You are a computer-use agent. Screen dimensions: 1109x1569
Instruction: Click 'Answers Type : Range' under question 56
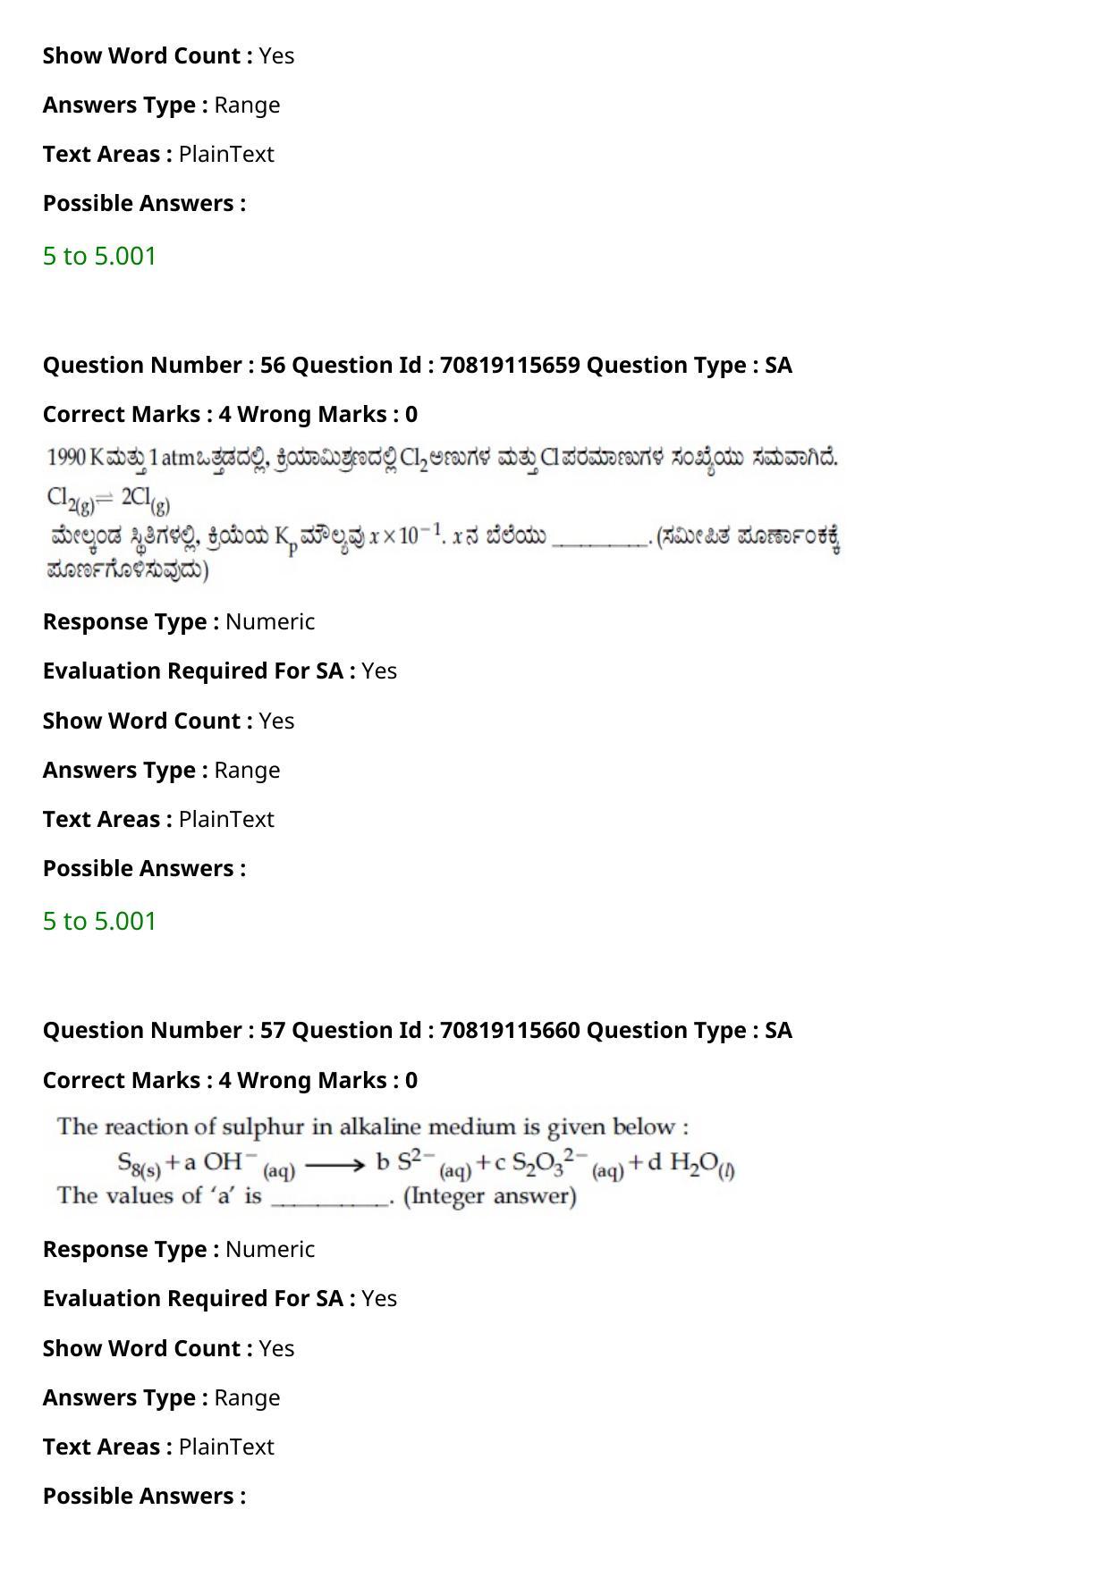click(x=161, y=770)
